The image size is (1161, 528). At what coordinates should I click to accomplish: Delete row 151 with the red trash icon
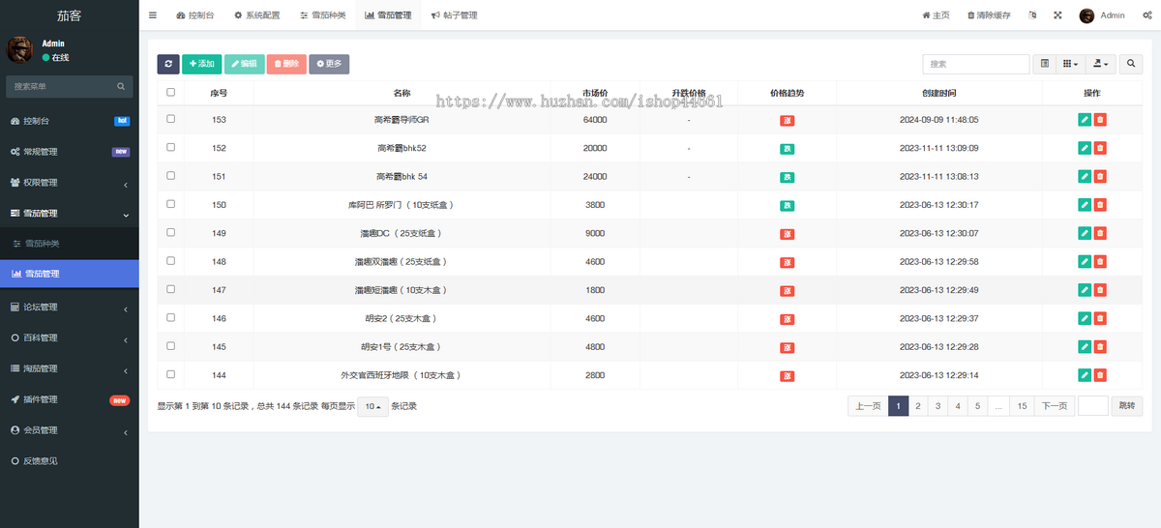tap(1100, 177)
